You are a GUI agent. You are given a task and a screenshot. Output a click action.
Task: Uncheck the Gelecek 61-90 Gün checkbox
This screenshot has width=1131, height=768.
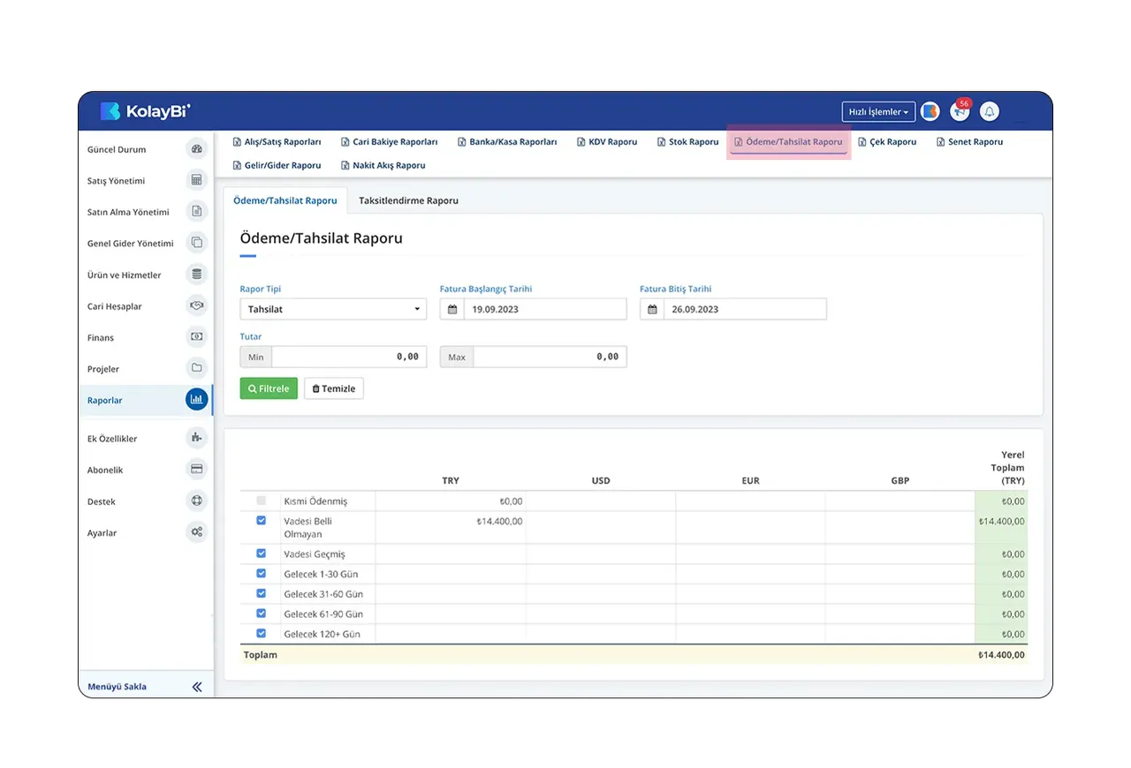[x=261, y=614]
